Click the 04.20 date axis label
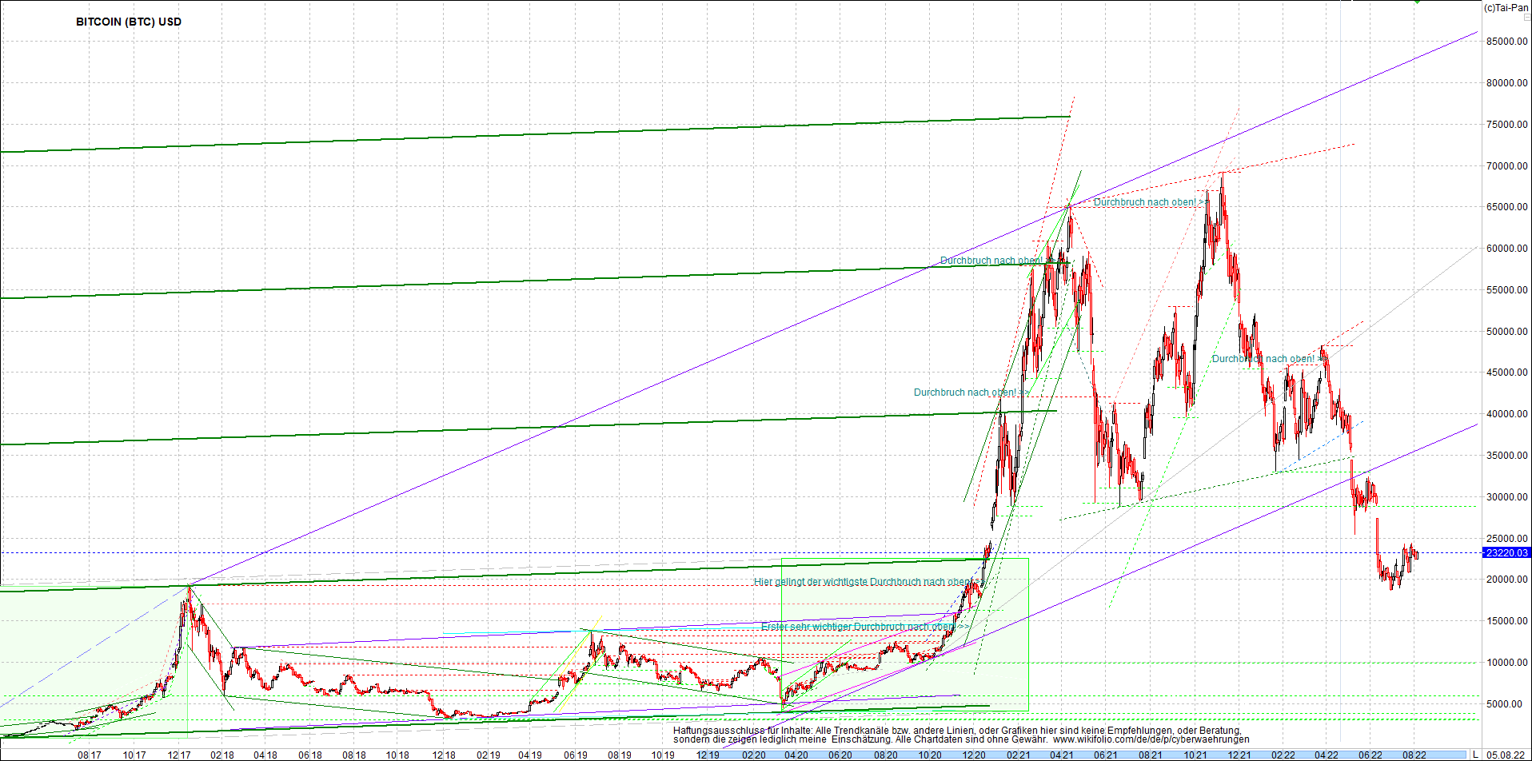Image resolution: width=1532 pixels, height=761 pixels. (796, 755)
